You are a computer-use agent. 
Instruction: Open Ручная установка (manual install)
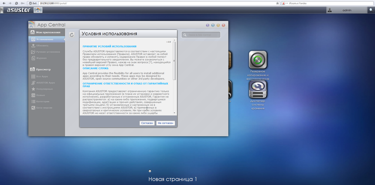[47, 52]
